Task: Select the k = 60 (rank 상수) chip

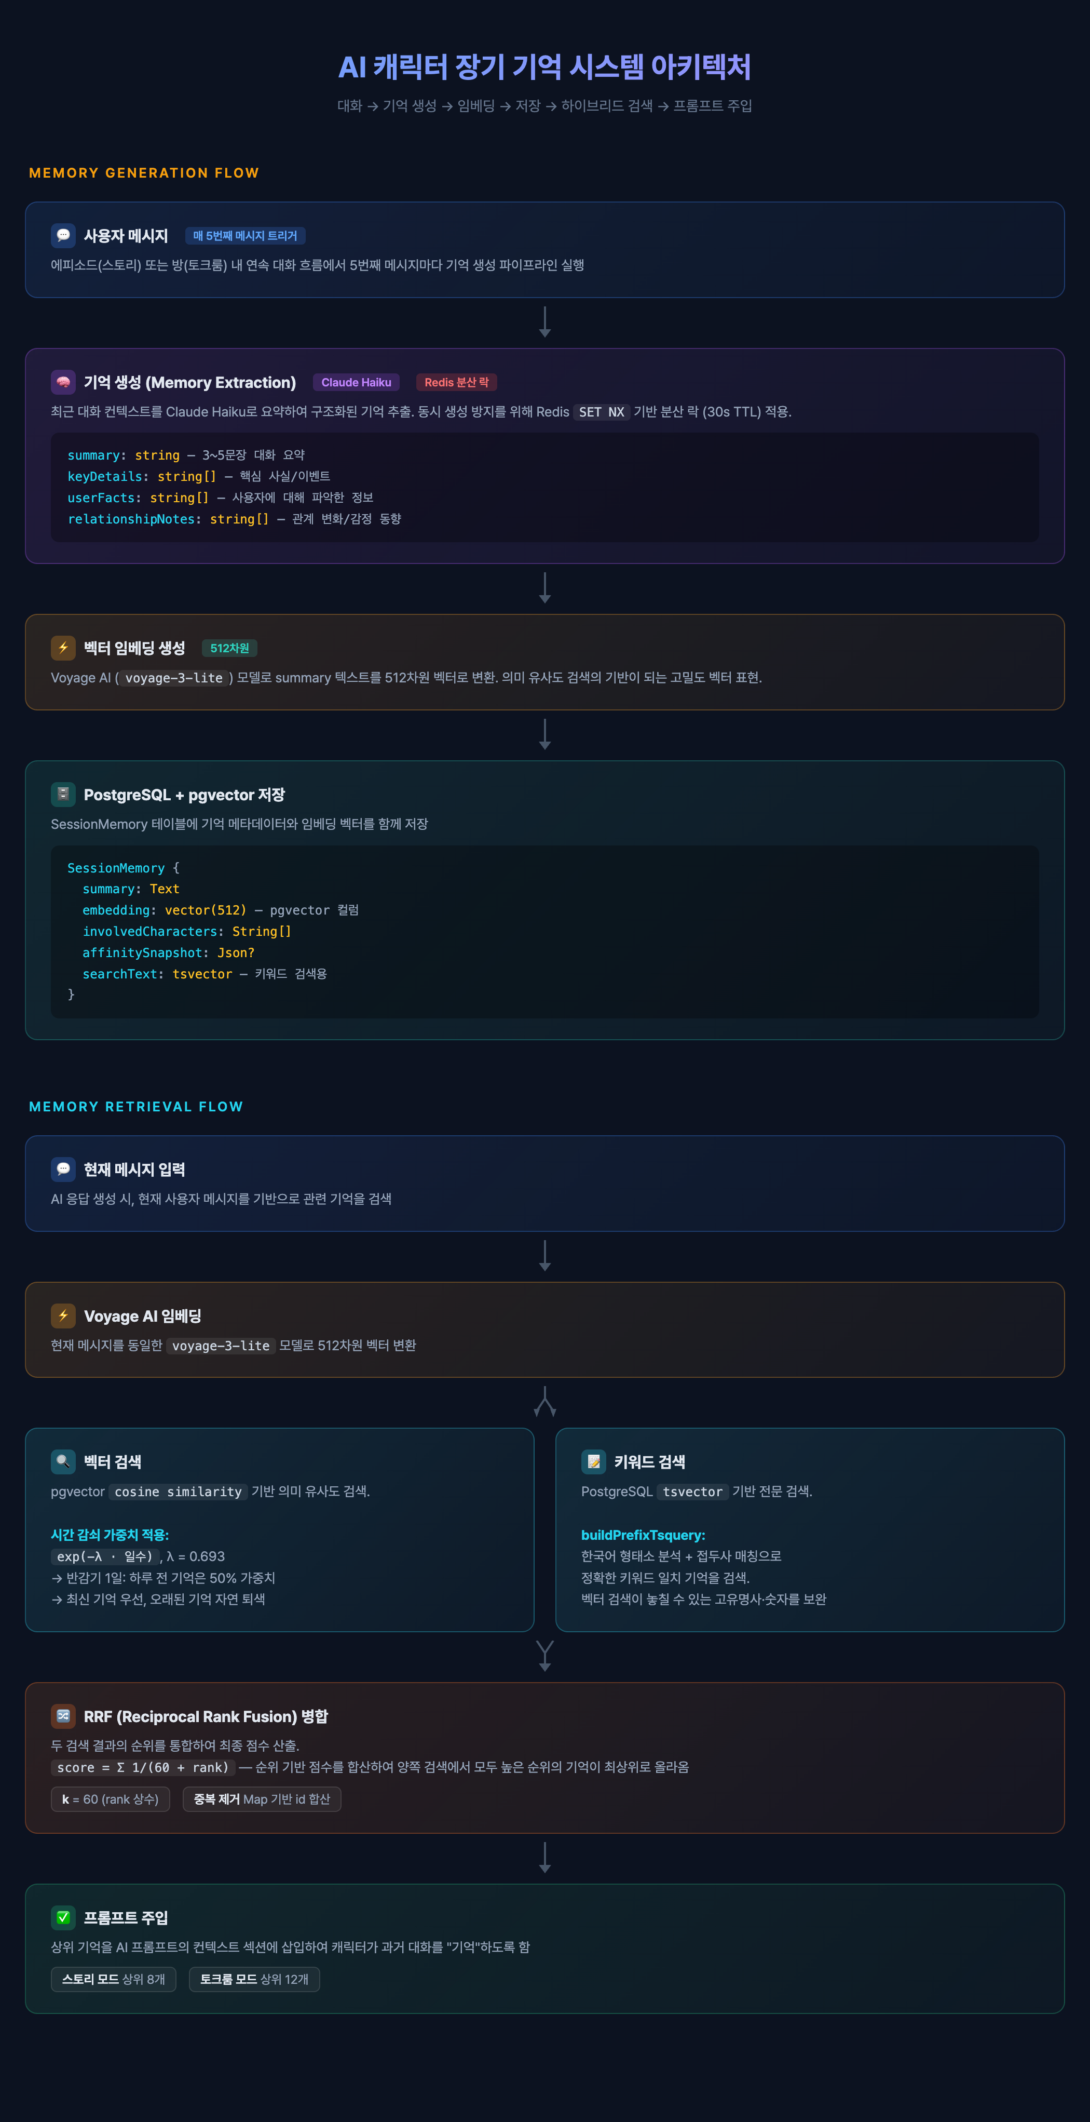Action: (x=111, y=1799)
